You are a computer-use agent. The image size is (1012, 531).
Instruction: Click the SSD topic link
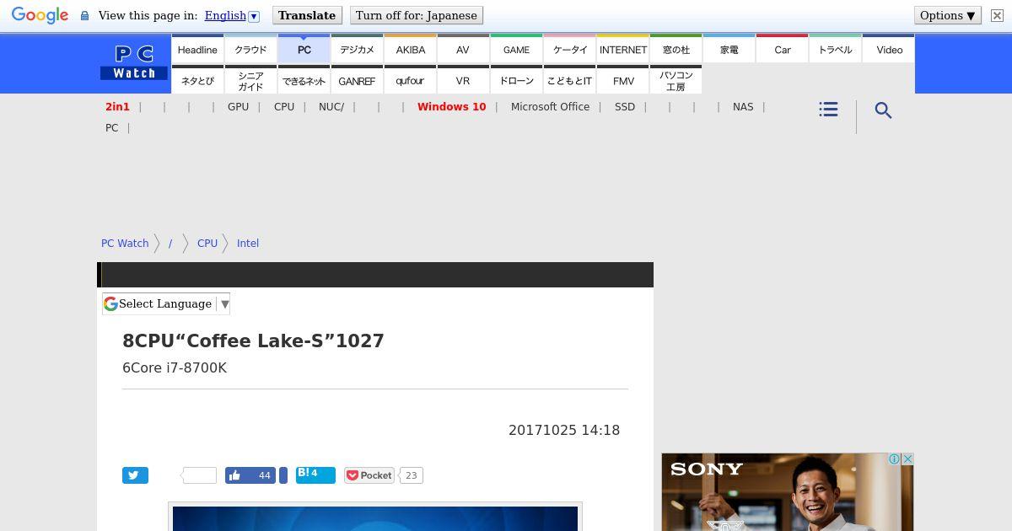click(x=625, y=107)
